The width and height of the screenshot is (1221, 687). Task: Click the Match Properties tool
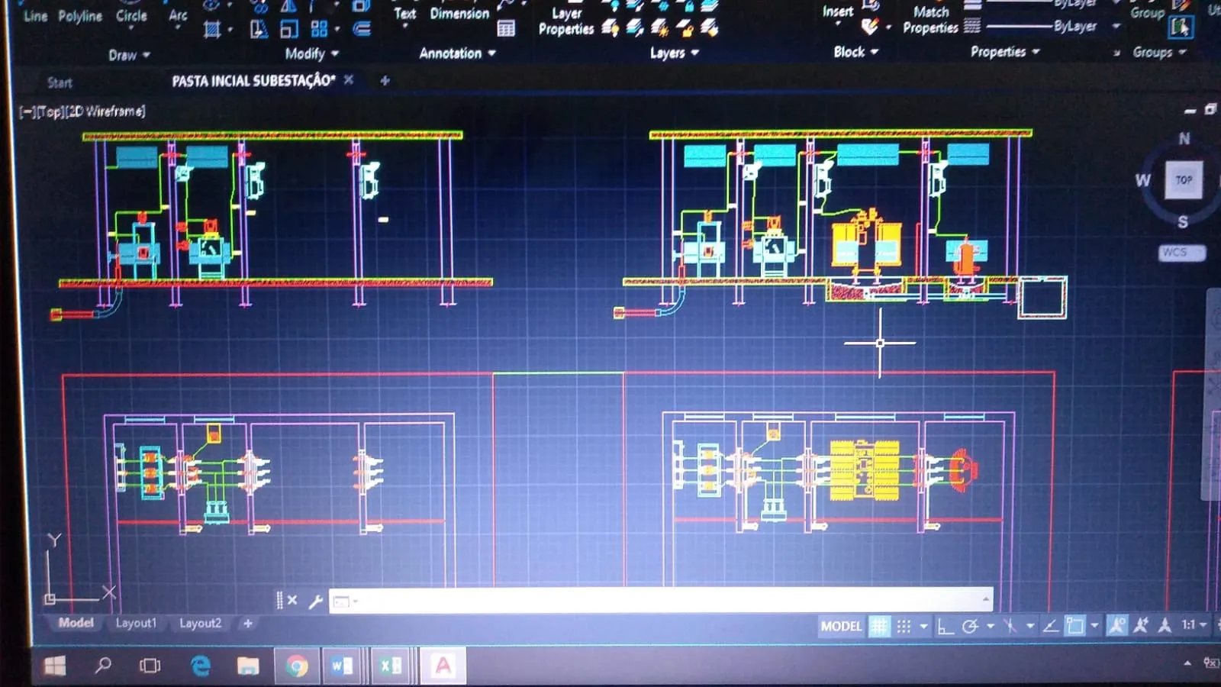tap(930, 20)
